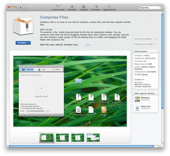
Task: Expand the Installata button dropdown arrow
Action: point(29,43)
